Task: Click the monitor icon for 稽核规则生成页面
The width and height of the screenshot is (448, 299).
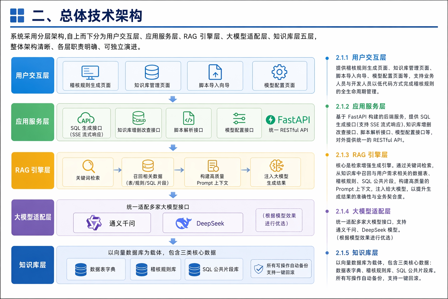Action: (x=90, y=72)
